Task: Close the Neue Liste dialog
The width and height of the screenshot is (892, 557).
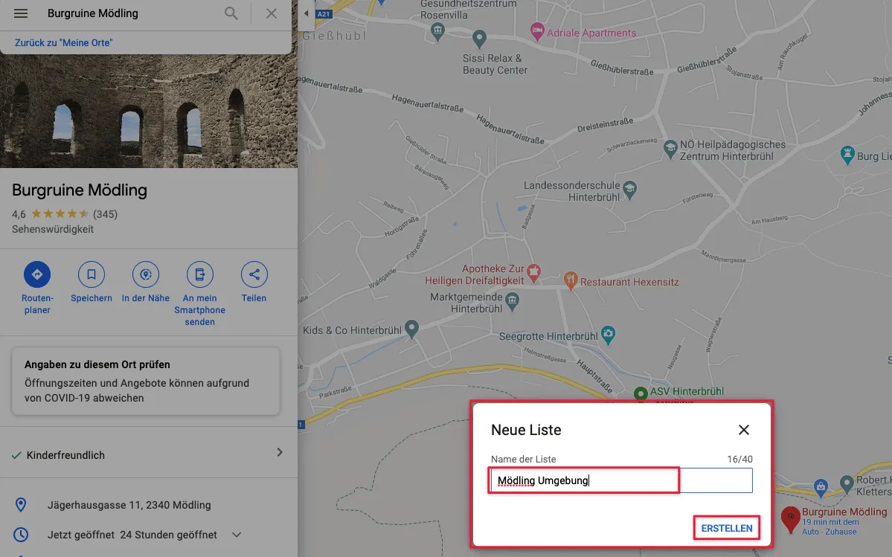Action: (743, 430)
